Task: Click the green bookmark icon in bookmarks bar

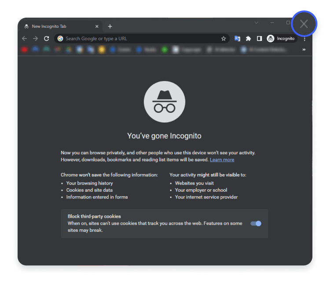Action: (x=165, y=50)
